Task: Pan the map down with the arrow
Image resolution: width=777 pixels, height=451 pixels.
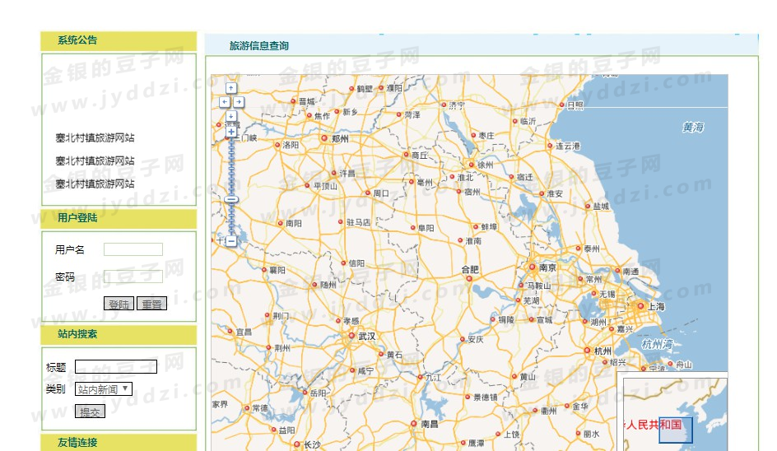Action: click(231, 115)
